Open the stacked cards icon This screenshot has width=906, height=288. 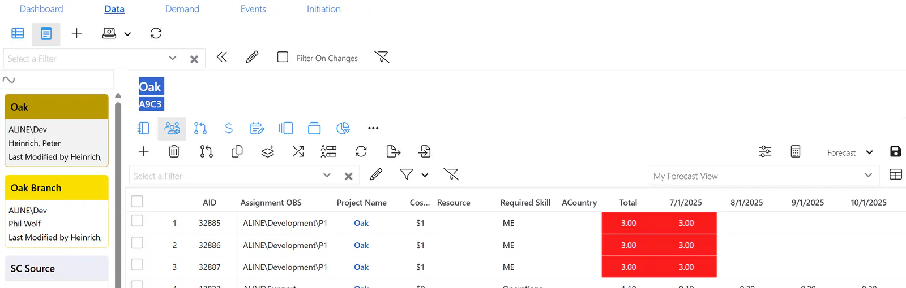click(314, 128)
